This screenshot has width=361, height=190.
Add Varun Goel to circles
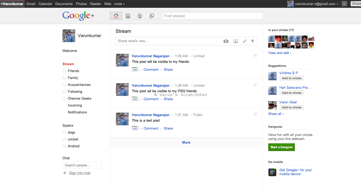[x=292, y=107]
